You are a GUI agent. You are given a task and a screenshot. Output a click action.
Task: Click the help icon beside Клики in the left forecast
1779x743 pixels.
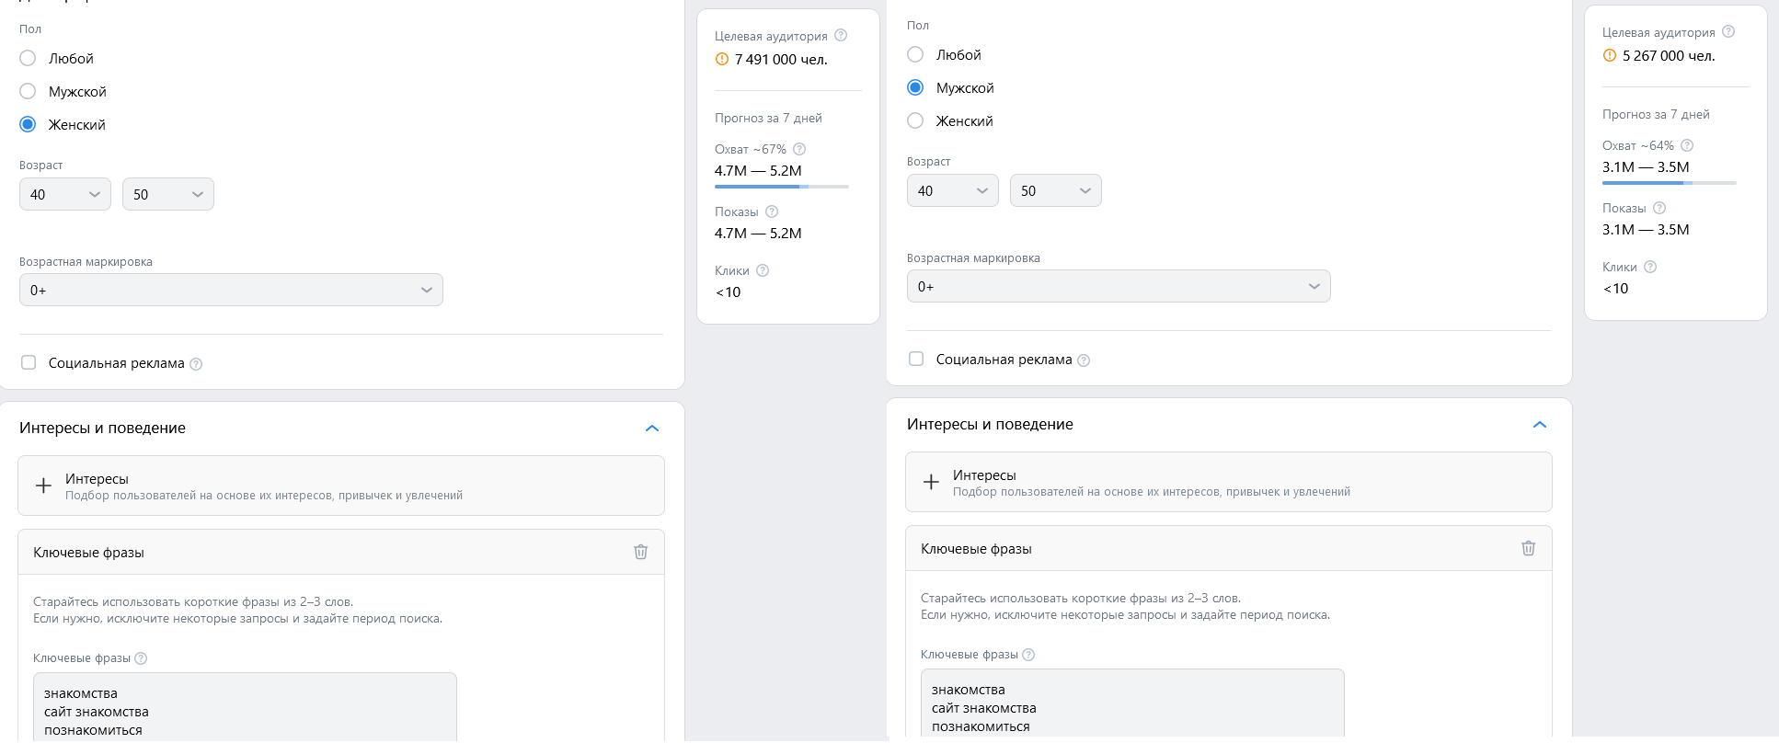tap(763, 270)
